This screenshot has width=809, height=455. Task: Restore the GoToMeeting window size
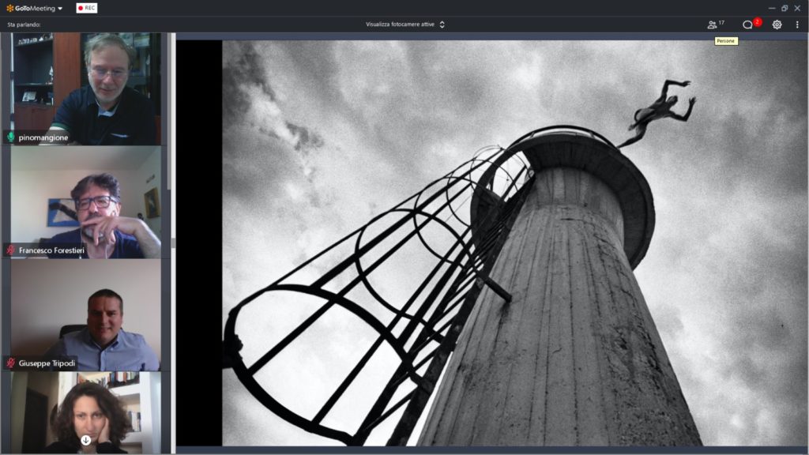(x=785, y=8)
